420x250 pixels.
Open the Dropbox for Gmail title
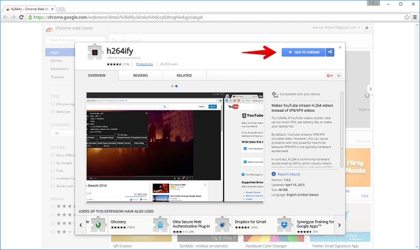pos(251,222)
